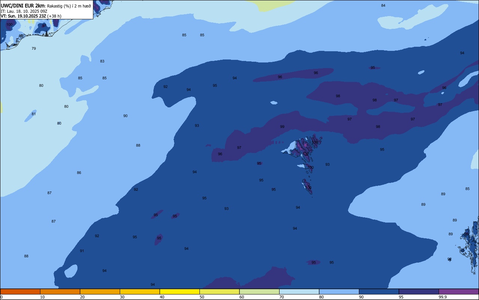Select the map value '79'

point(34,49)
